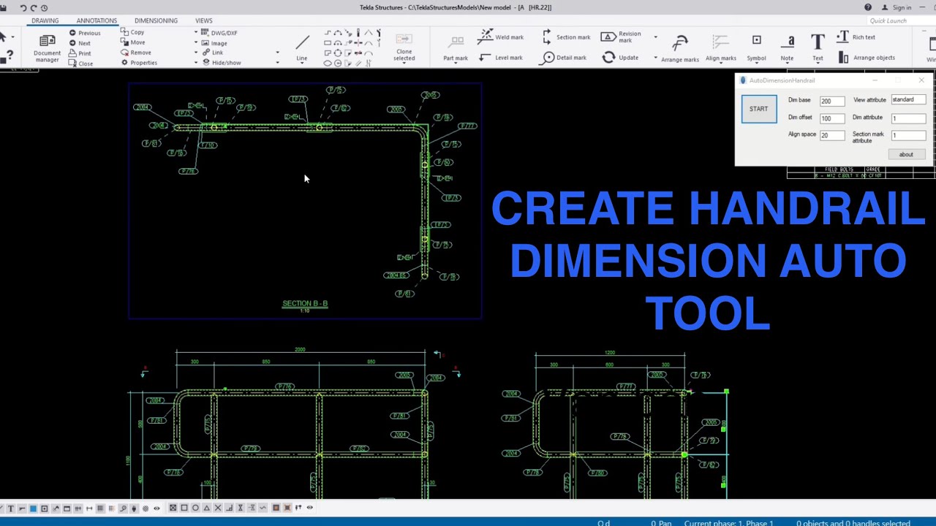Viewport: 936px width, 526px height.
Task: Click Hide/show in the ribbon
Action: 222,63
